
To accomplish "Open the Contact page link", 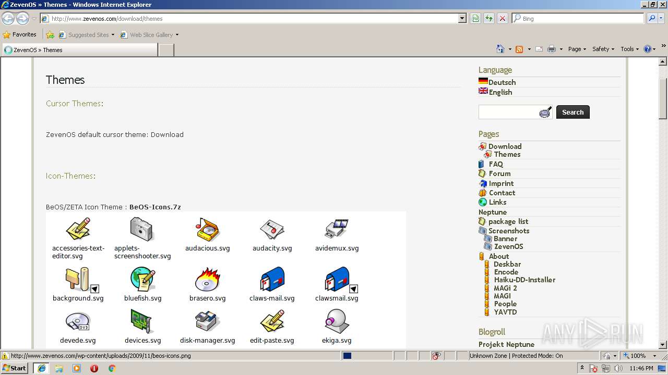I will coord(502,193).
